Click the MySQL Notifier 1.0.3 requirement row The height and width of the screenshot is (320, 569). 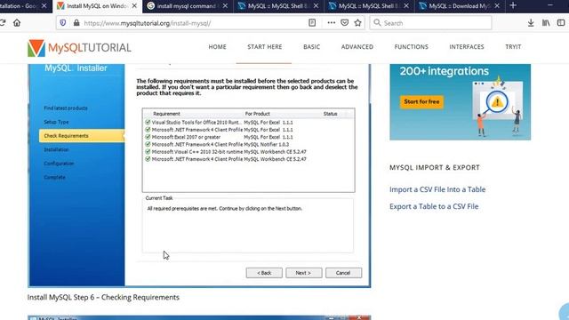click(249, 144)
